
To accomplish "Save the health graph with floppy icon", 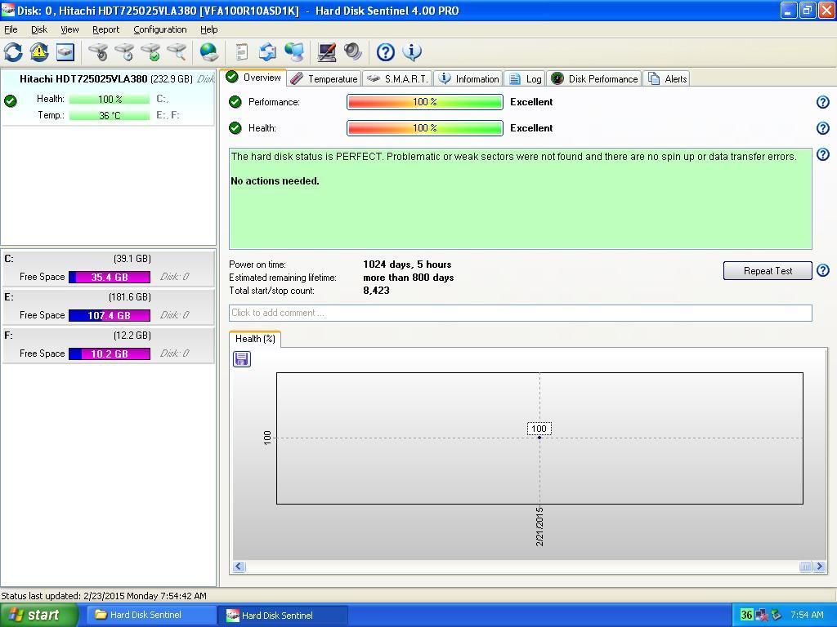I will click(x=242, y=359).
